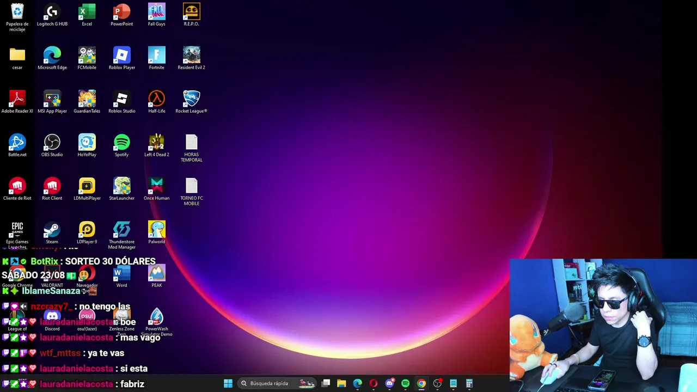Open Task View on the taskbar

click(x=326, y=383)
